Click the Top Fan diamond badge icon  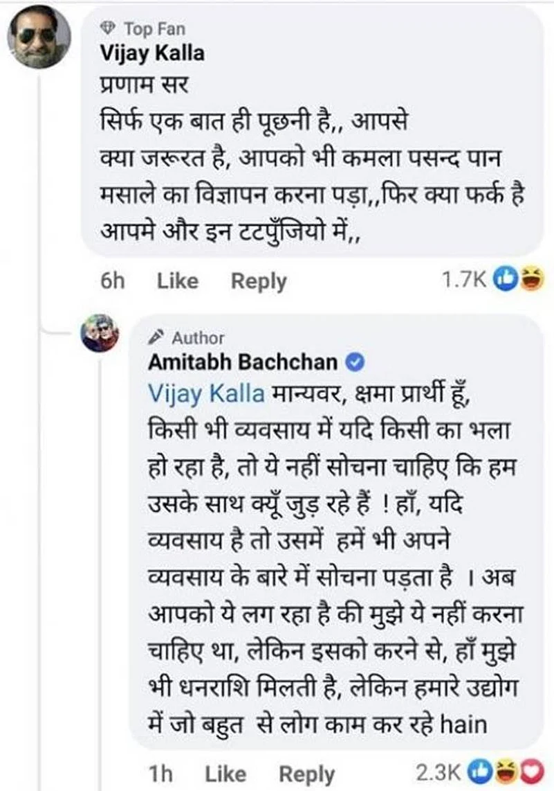point(107,29)
